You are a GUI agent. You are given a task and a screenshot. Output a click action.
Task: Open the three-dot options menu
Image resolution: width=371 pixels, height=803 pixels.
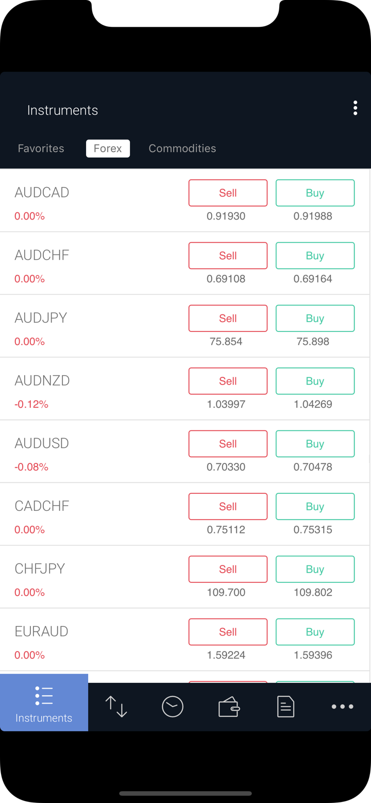(x=355, y=108)
